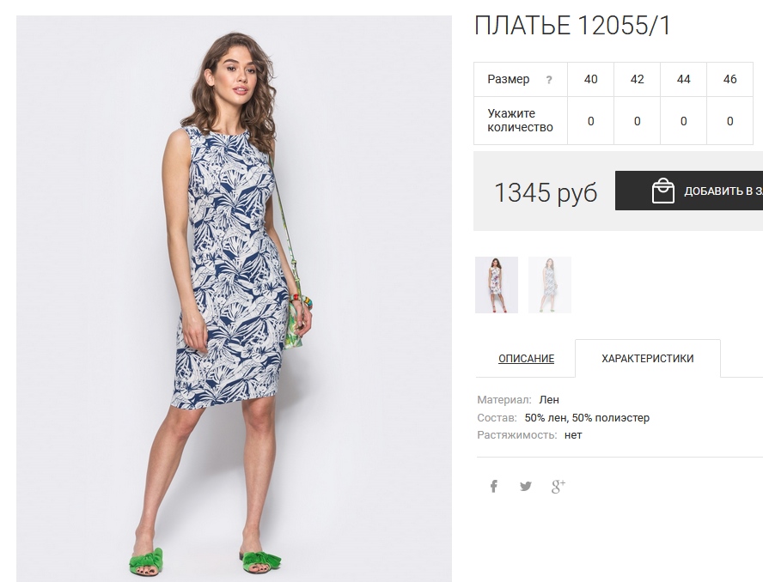Set quantity for size 46
Screen dimensions: 763x582
point(729,120)
